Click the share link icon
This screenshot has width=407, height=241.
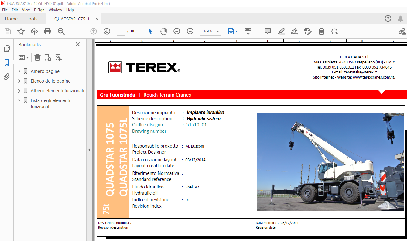coord(402,31)
